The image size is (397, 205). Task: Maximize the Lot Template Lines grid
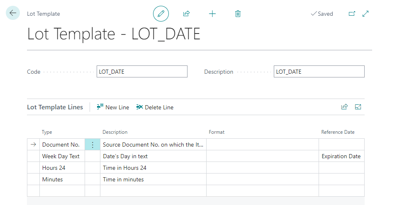358,107
